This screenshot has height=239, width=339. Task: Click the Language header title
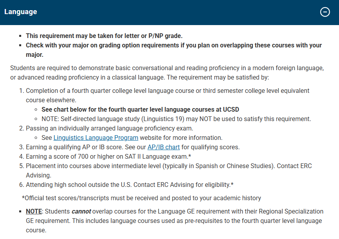coord(20,12)
